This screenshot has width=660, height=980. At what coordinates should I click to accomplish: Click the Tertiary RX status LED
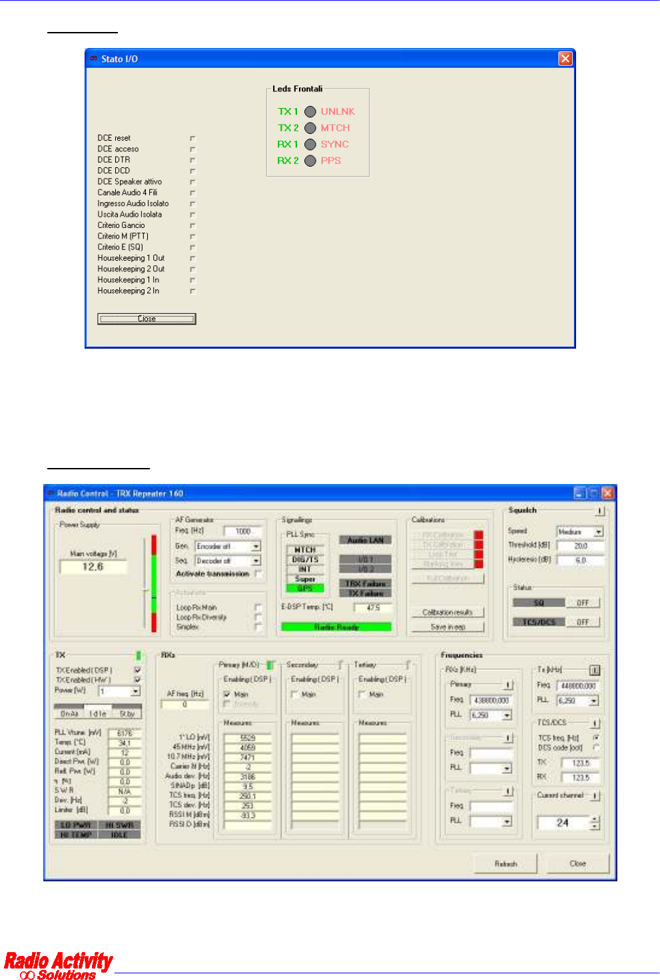408,665
